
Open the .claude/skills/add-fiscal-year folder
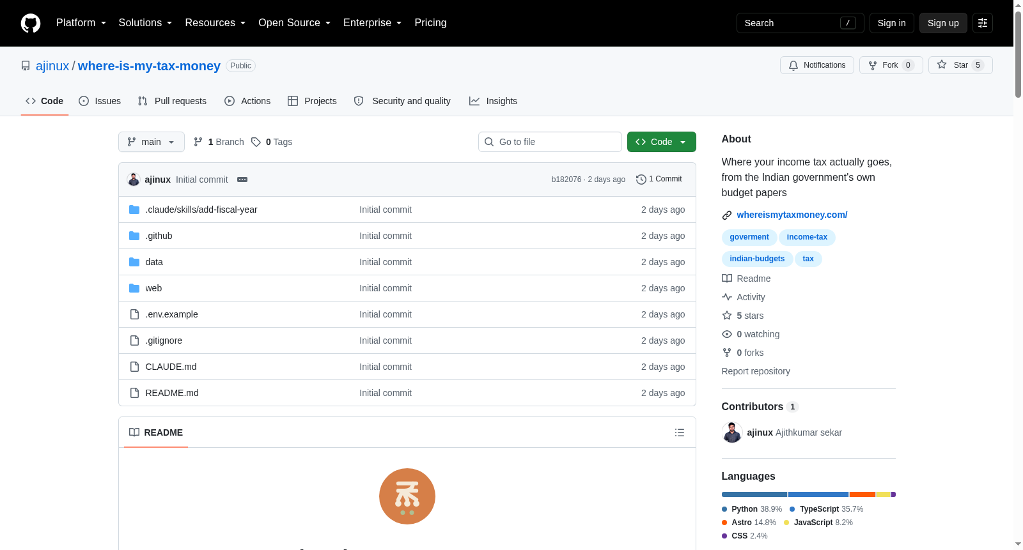pos(201,210)
